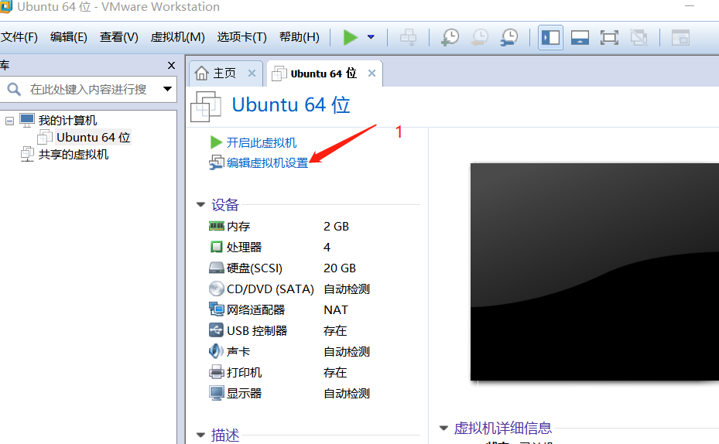
Task: Select the 内存 device row label
Action: [238, 227]
